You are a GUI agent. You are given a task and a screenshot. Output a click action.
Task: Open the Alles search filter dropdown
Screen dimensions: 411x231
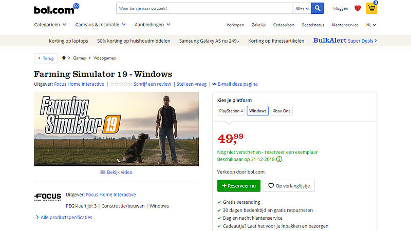click(302, 8)
